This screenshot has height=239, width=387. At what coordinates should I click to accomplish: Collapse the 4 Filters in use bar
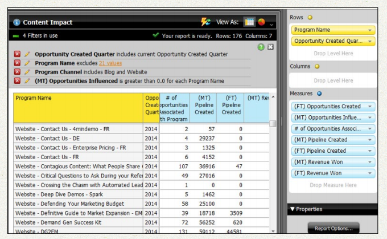[15, 35]
